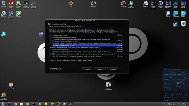Open the Rise of the Tomb Raider shortcut
Screen dimensions: 189x106
coord(108,86)
